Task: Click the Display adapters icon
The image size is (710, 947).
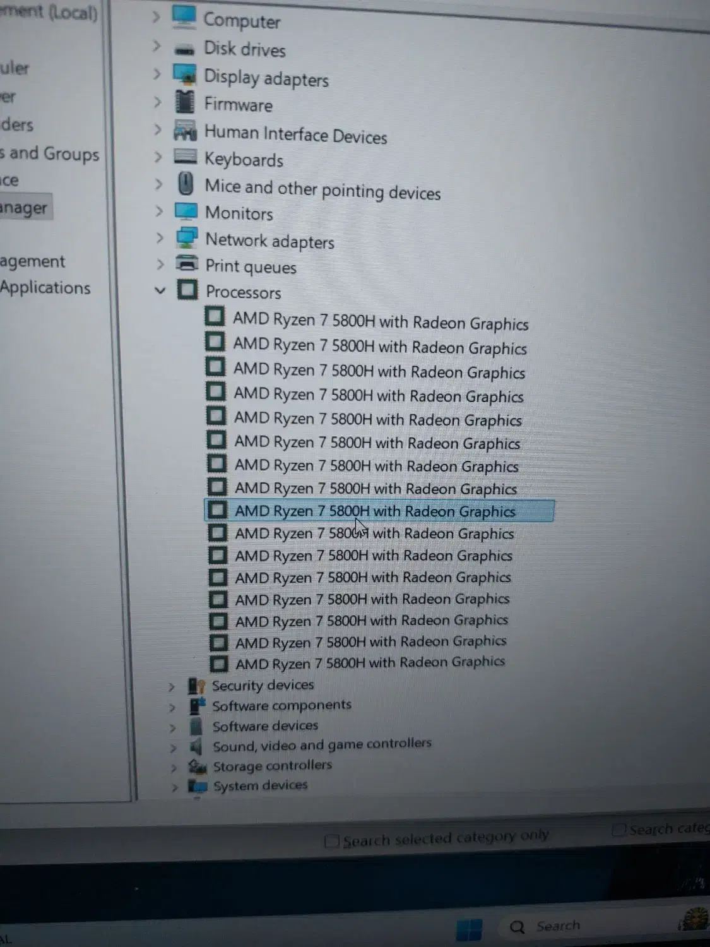Action: (x=185, y=75)
